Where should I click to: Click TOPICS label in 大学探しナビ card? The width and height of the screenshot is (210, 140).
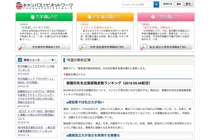pyautogui.click(x=24, y=24)
